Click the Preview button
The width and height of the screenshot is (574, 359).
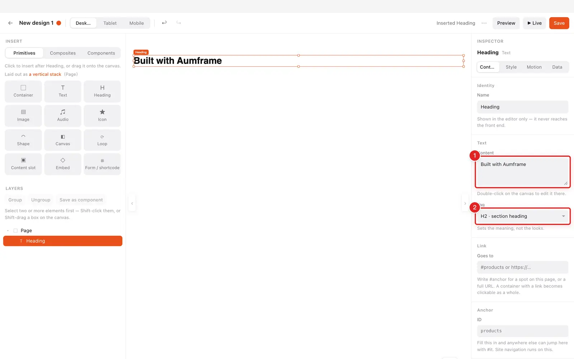[506, 23]
